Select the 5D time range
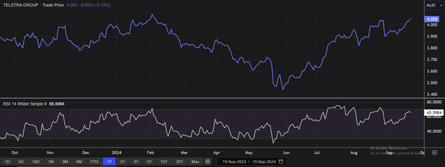This screenshot has height=167, width=445. pos(21,162)
